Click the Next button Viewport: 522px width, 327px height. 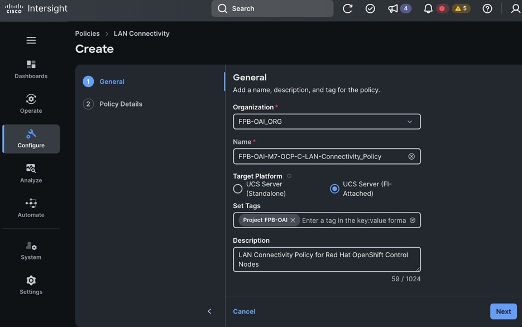[x=504, y=311]
